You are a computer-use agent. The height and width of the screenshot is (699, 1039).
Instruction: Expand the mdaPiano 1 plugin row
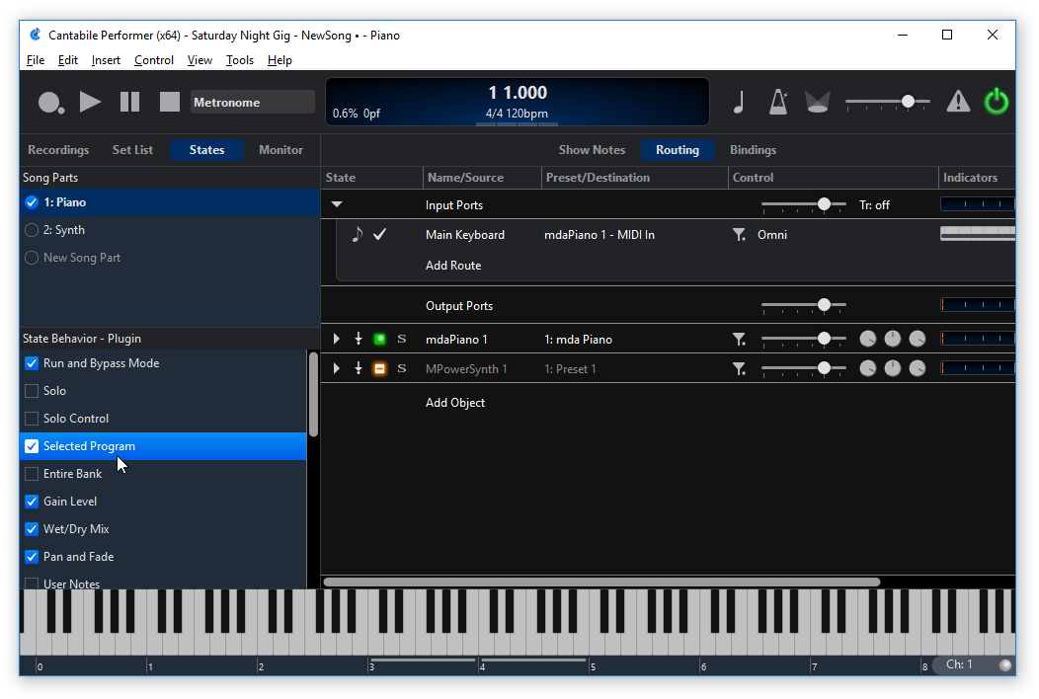click(336, 340)
